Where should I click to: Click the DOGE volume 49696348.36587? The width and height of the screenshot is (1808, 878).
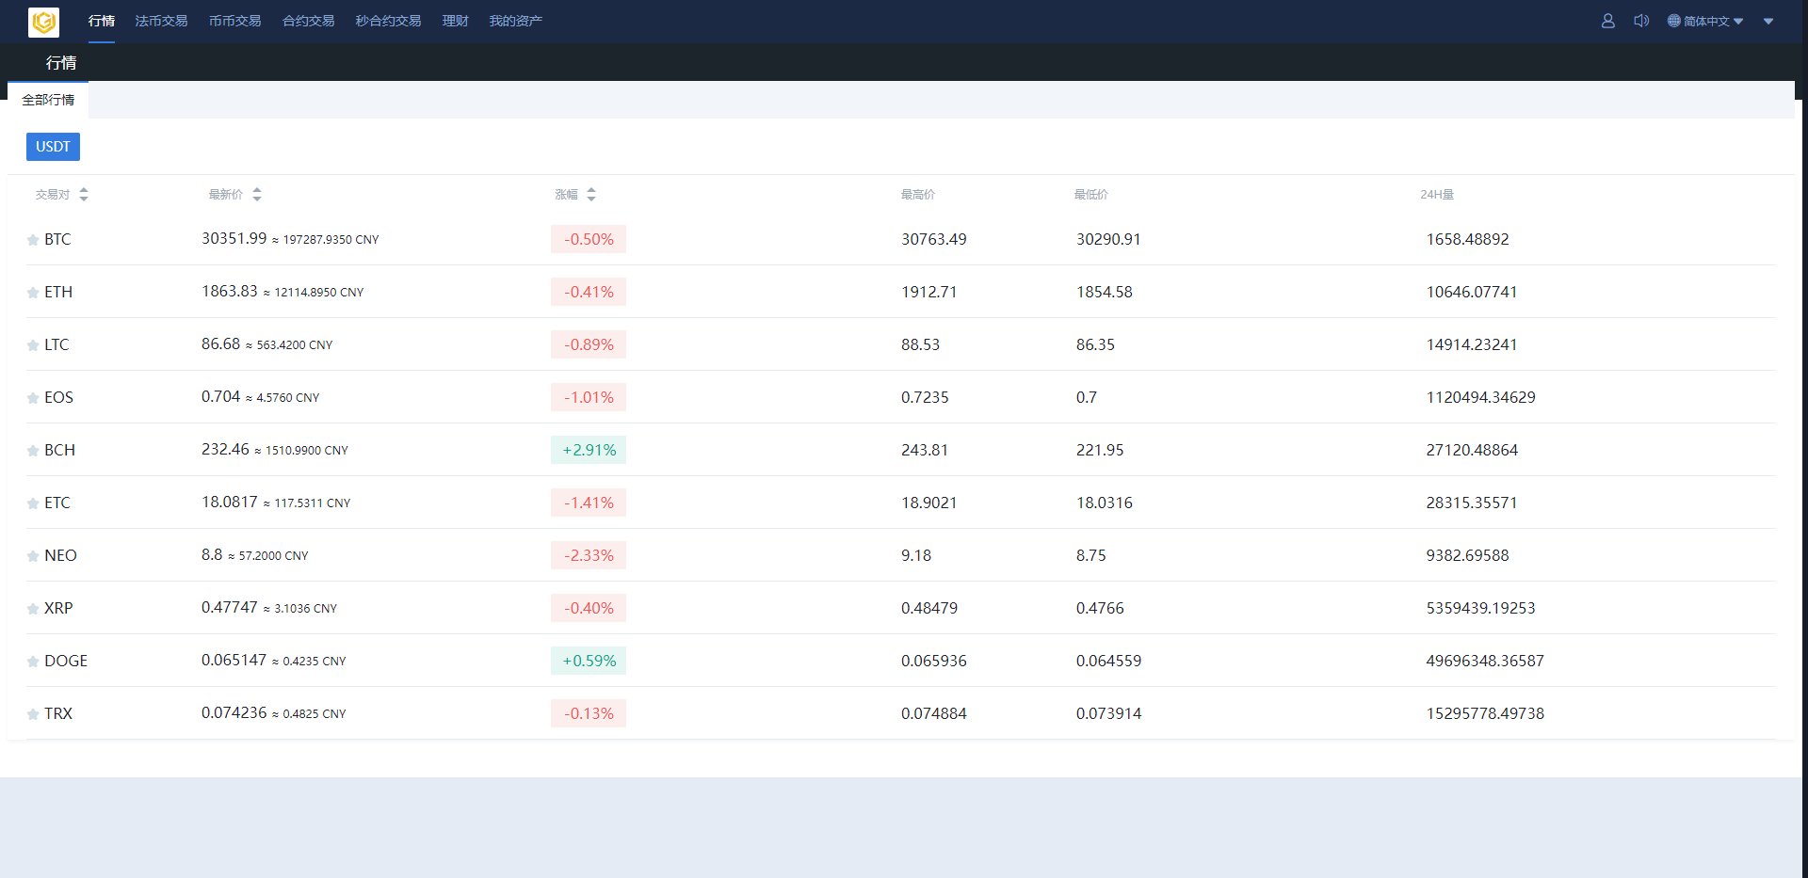click(x=1485, y=661)
